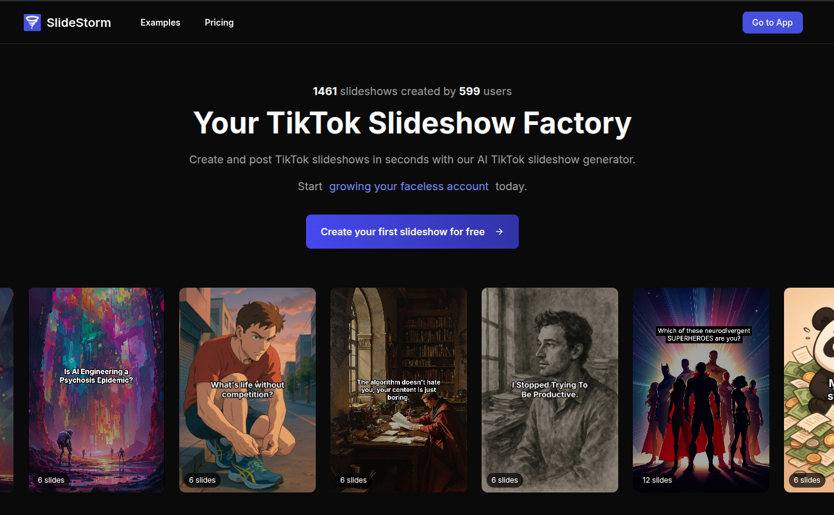Open the neurodivergent superheroes slideshow
The image size is (834, 515).
(700, 389)
